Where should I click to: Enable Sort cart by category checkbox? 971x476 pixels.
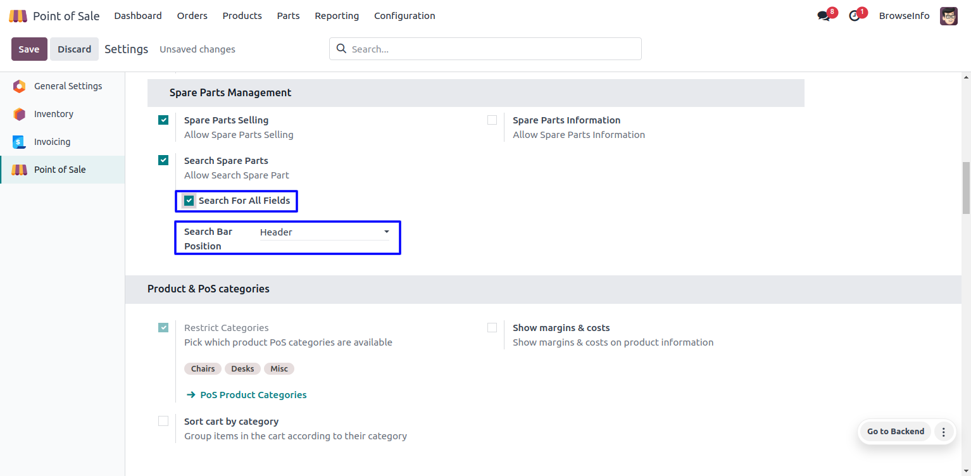point(163,422)
